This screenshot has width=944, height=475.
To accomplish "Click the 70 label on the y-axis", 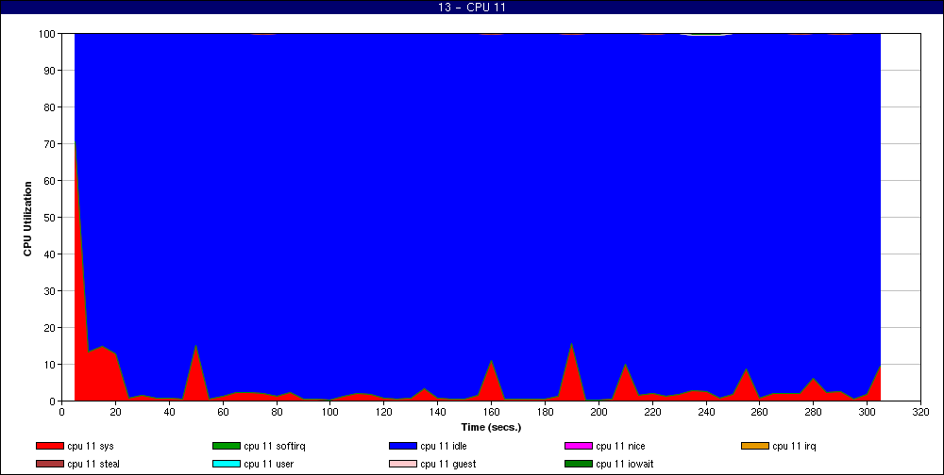I will pos(51,144).
